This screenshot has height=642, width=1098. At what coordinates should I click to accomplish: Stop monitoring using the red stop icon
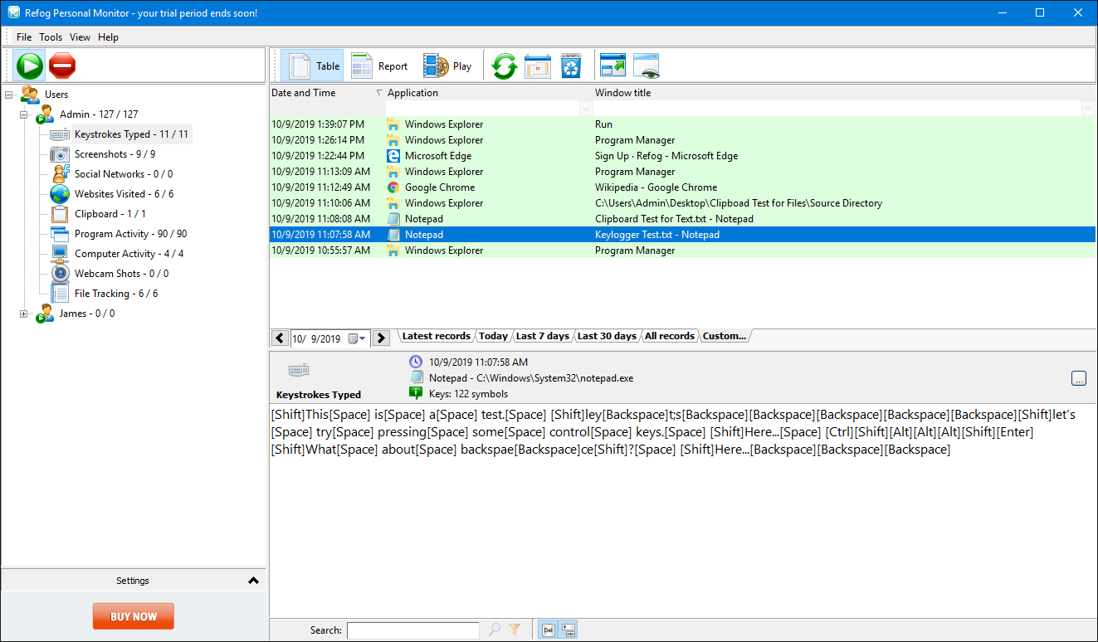pyautogui.click(x=61, y=65)
